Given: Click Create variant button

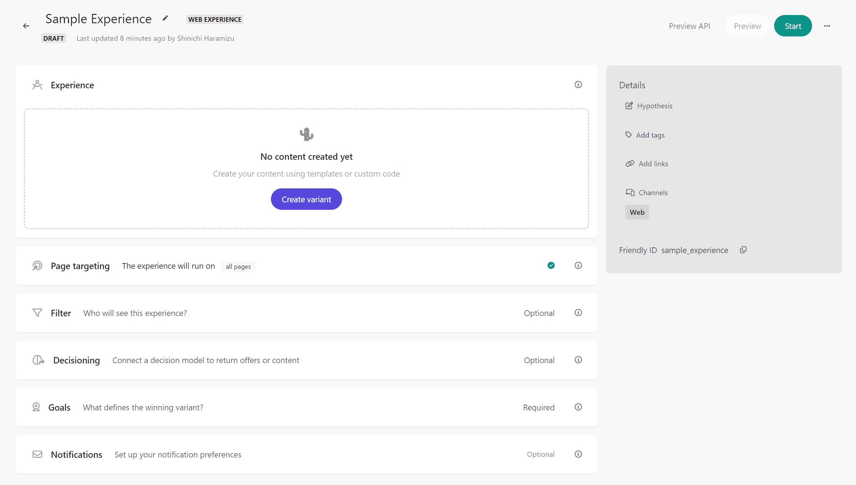Looking at the screenshot, I should [x=306, y=199].
